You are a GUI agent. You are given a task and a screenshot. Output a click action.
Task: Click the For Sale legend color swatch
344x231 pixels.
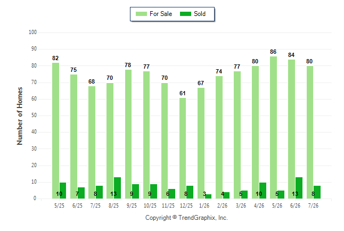click(141, 14)
